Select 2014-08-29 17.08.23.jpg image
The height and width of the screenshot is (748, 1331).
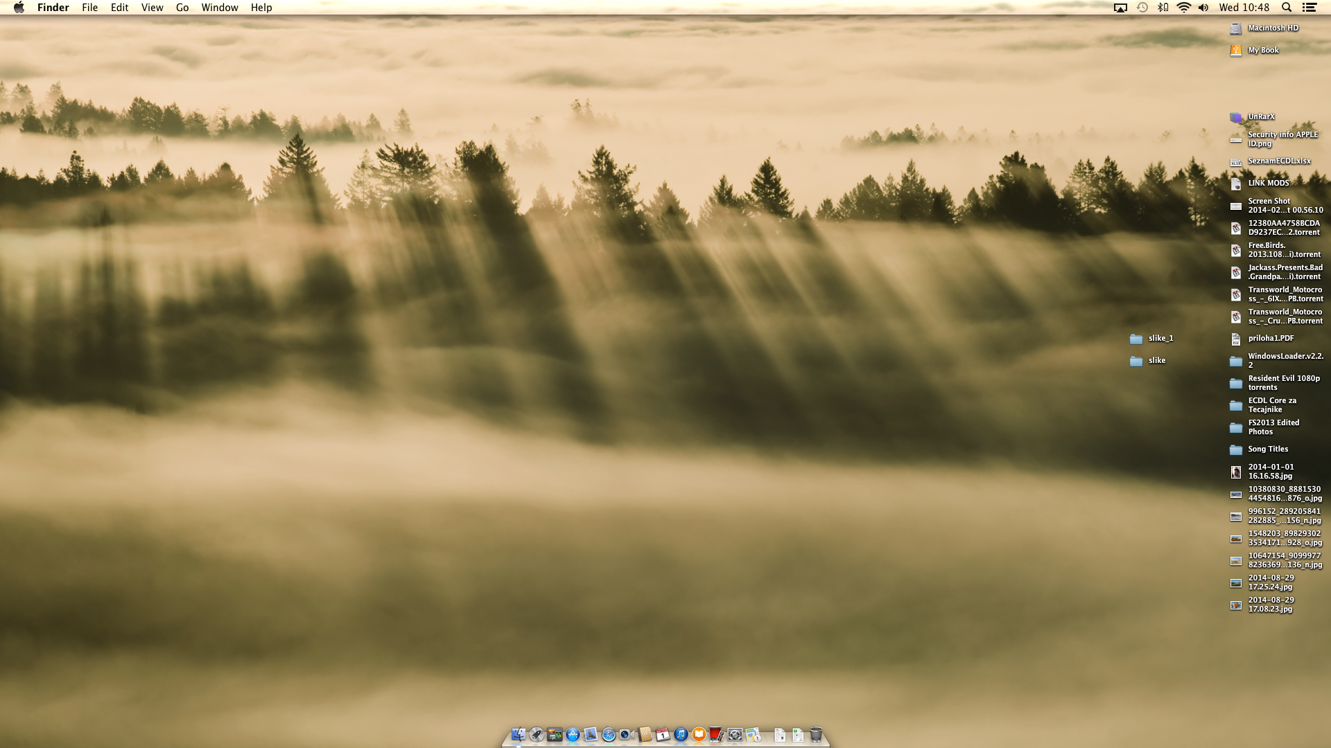point(1262,605)
